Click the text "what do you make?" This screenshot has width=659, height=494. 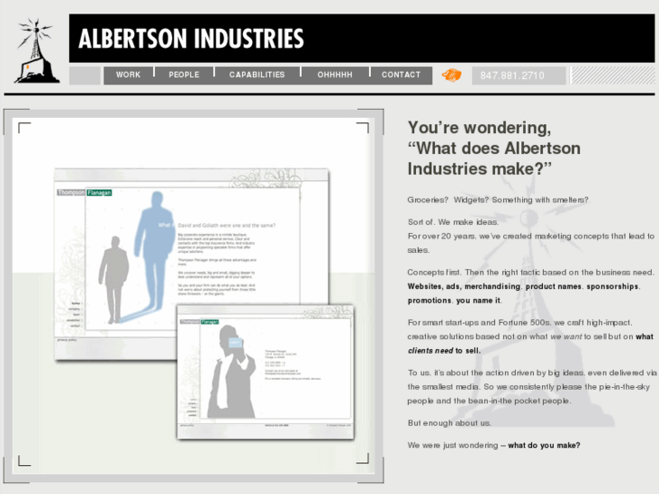[x=544, y=445]
